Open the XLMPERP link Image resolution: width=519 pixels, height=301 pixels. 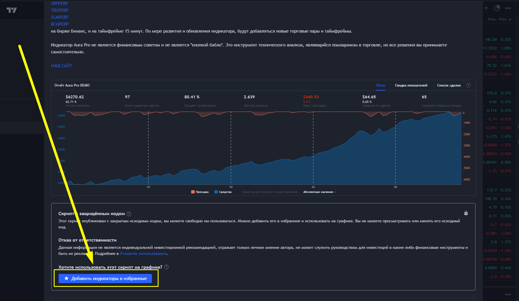coord(59,17)
